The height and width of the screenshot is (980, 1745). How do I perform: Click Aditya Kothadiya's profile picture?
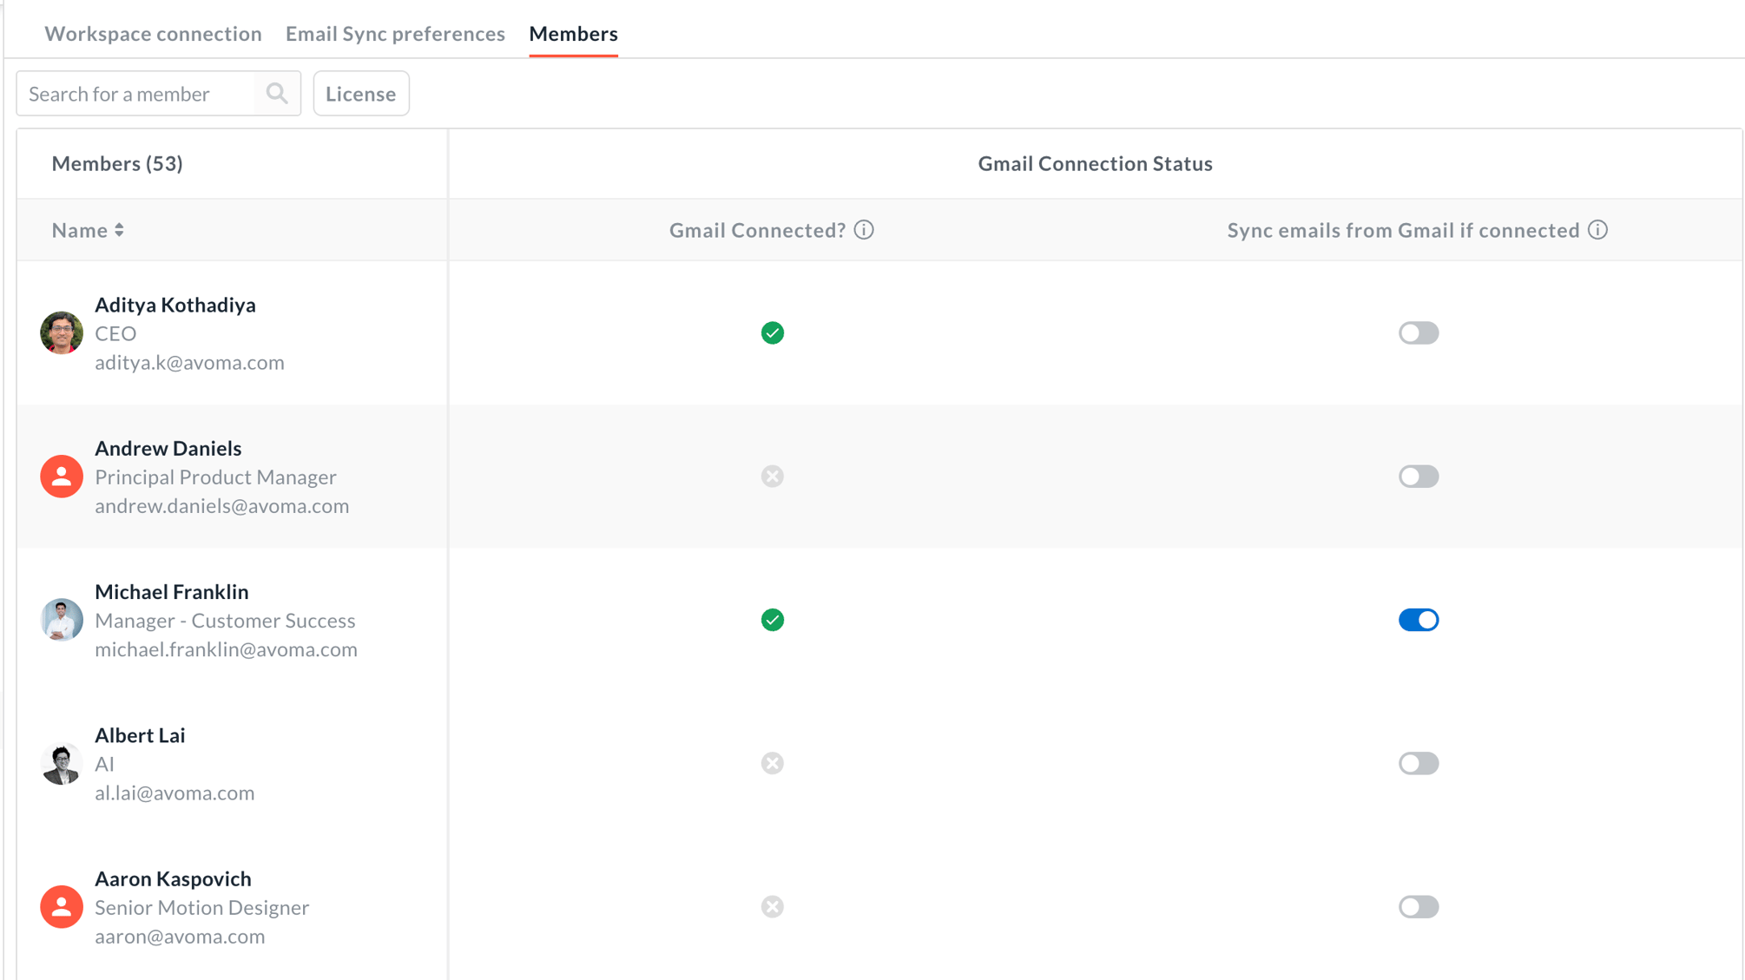point(61,332)
